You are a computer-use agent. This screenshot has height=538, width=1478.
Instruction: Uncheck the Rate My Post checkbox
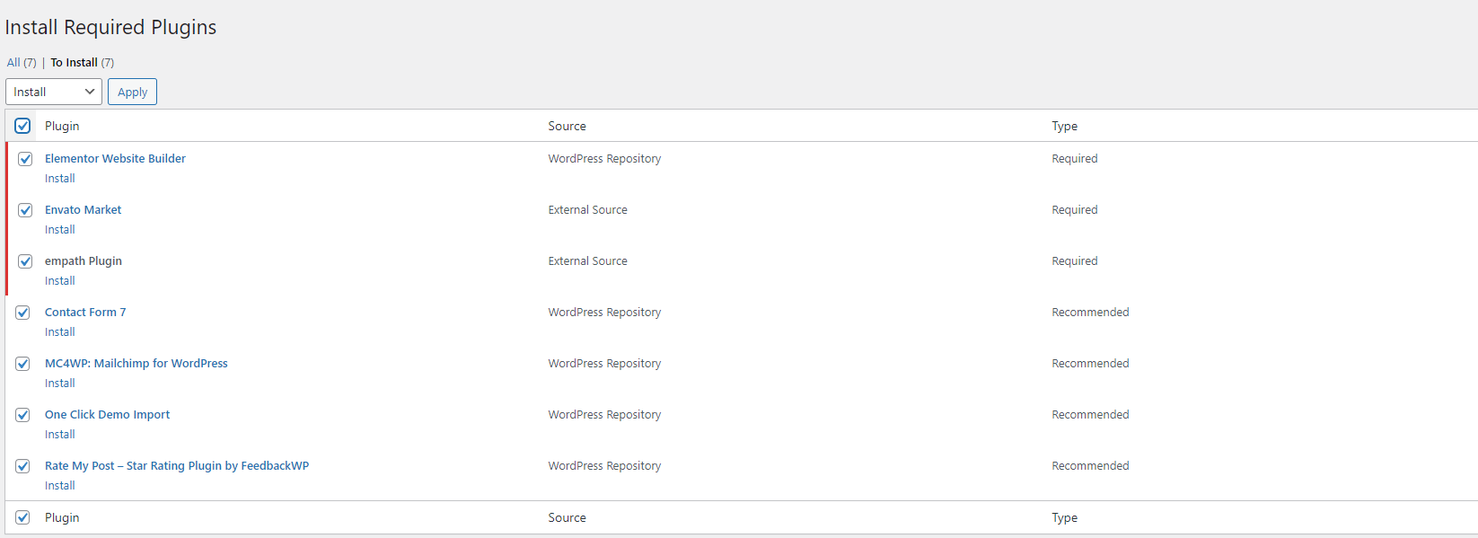click(22, 466)
